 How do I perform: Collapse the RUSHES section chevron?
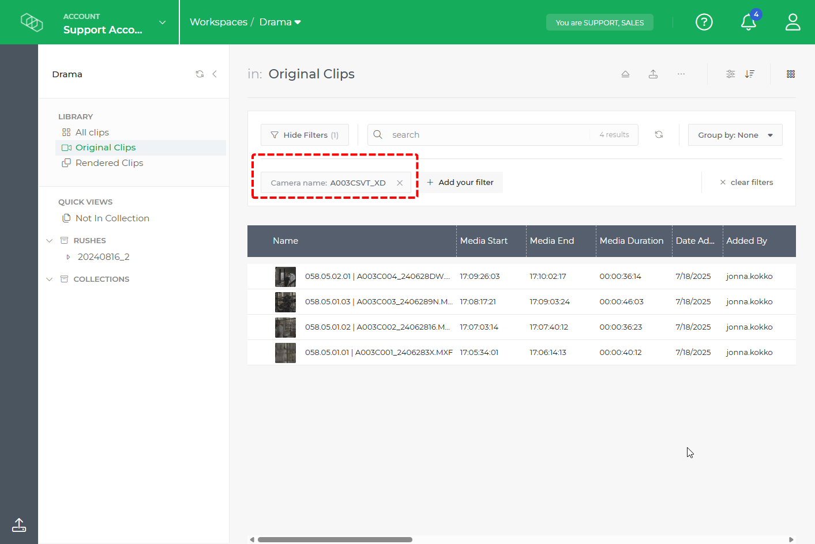[x=50, y=240]
